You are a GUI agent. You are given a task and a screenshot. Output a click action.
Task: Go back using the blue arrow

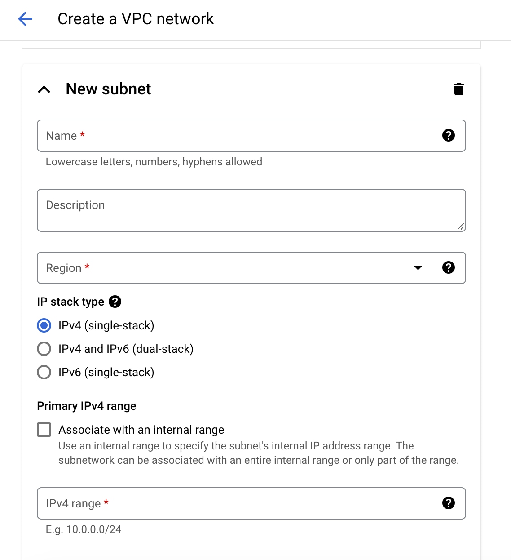click(25, 19)
